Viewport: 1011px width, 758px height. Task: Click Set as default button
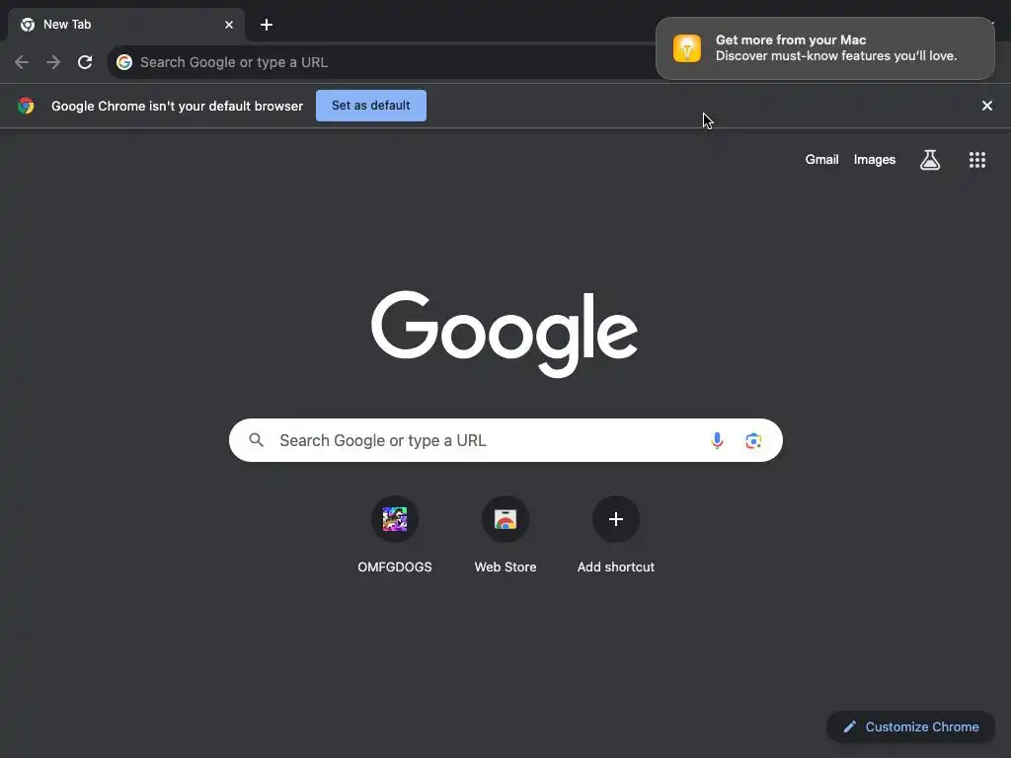click(371, 105)
